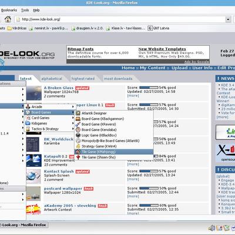Open the Klase.lv bookmark

click(x=126, y=28)
